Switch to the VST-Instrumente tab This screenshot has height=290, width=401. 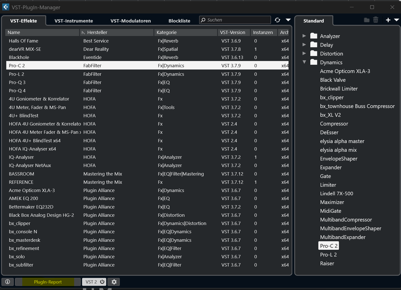74,21
